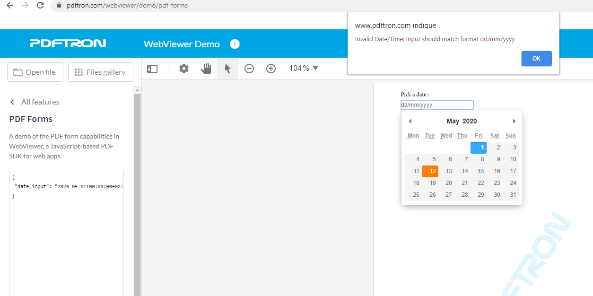Open the Files gallery
593x296 pixels.
pos(101,72)
